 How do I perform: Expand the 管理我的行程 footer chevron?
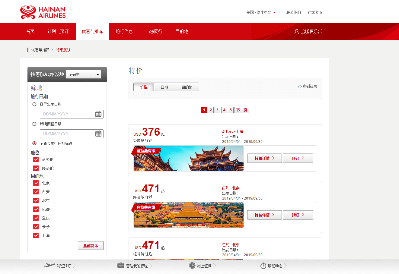tap(151, 266)
